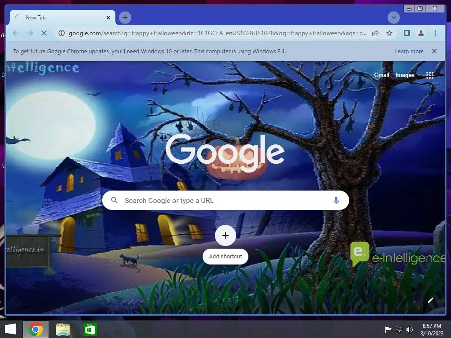Open Chrome three-dot menu
Image resolution: width=451 pixels, height=338 pixels.
pyautogui.click(x=435, y=33)
